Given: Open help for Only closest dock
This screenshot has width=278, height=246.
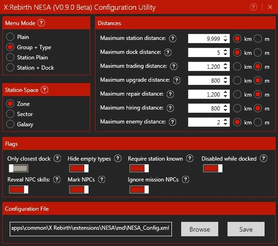Looking at the screenshot, I should coord(57,158).
